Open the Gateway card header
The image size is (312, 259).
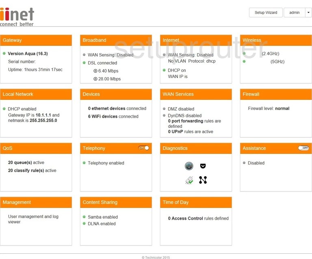tap(36, 40)
